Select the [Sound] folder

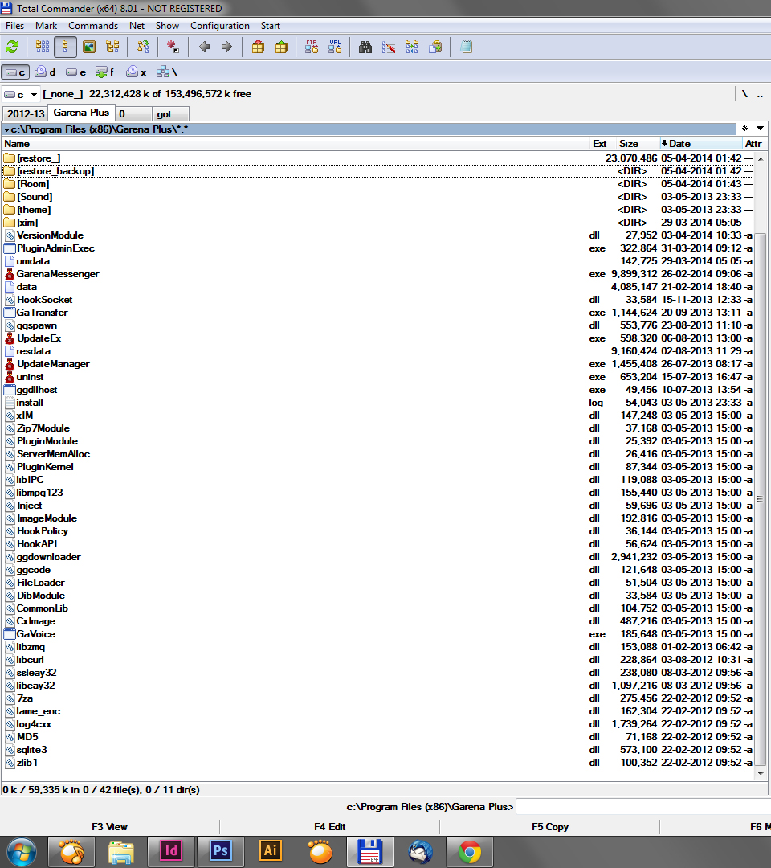tap(377, 197)
